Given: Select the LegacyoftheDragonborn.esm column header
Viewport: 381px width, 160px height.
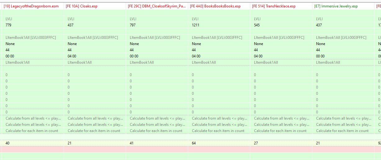Looking at the screenshot, I should point(33,6).
